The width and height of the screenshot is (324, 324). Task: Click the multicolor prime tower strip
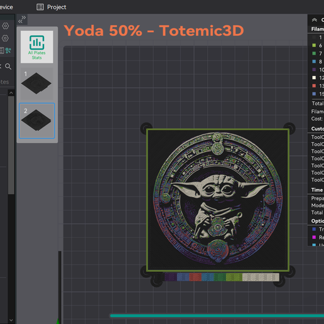(222, 277)
